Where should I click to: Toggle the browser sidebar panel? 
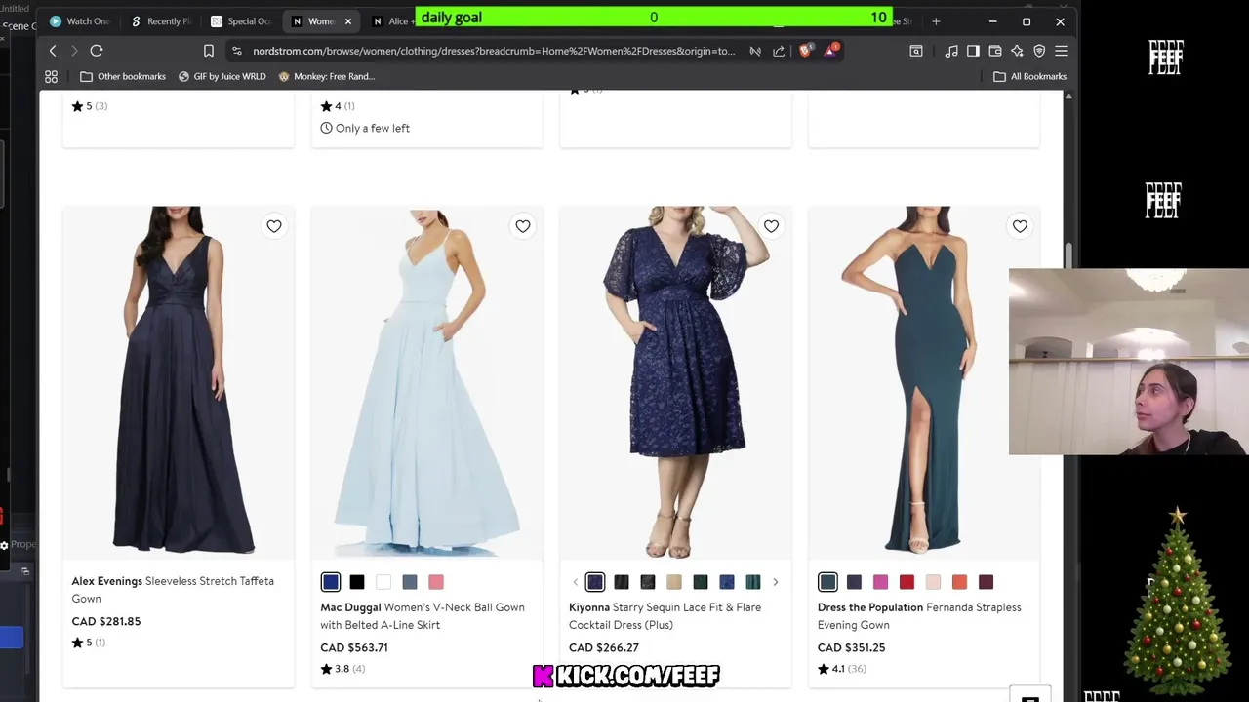(973, 51)
